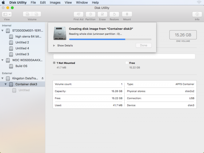Select the Untitled 3 volume icon
Viewport: 204px width, 153px height.
(11, 54)
